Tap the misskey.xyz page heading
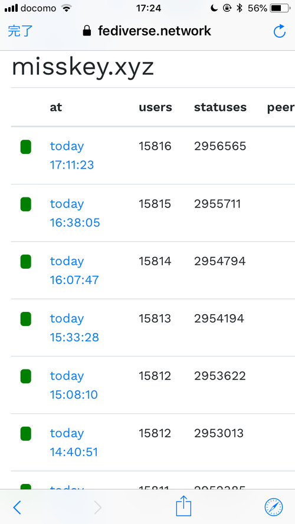Viewport: 295px width, 524px height. (x=83, y=68)
